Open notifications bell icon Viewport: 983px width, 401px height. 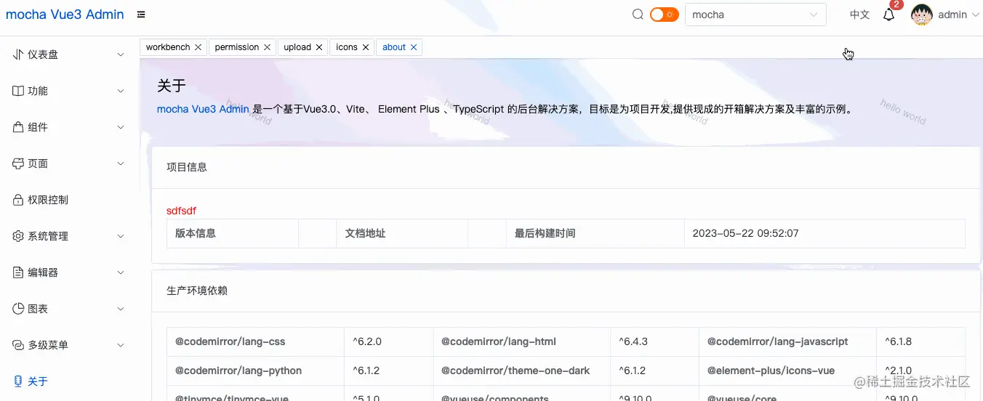pyautogui.click(x=888, y=15)
